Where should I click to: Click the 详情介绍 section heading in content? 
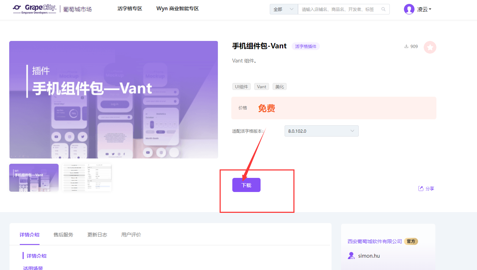point(37,256)
